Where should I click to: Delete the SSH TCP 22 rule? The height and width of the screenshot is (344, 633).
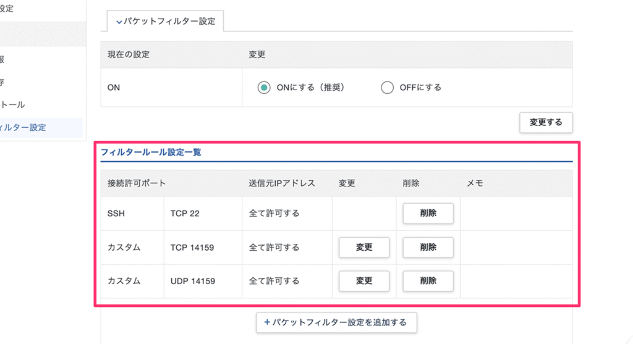pos(428,214)
